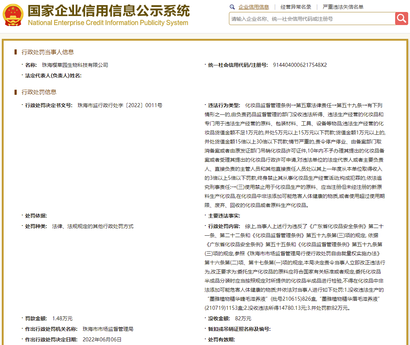Click the brown marker beside 行政处罚信息 heading

pyautogui.click(x=16, y=92)
